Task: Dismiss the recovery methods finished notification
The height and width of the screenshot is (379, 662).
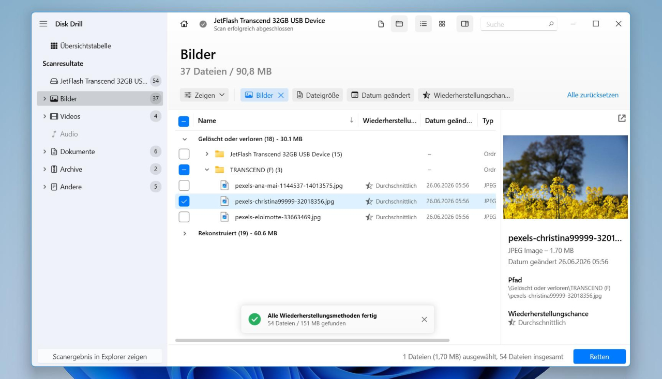Action: (x=424, y=320)
